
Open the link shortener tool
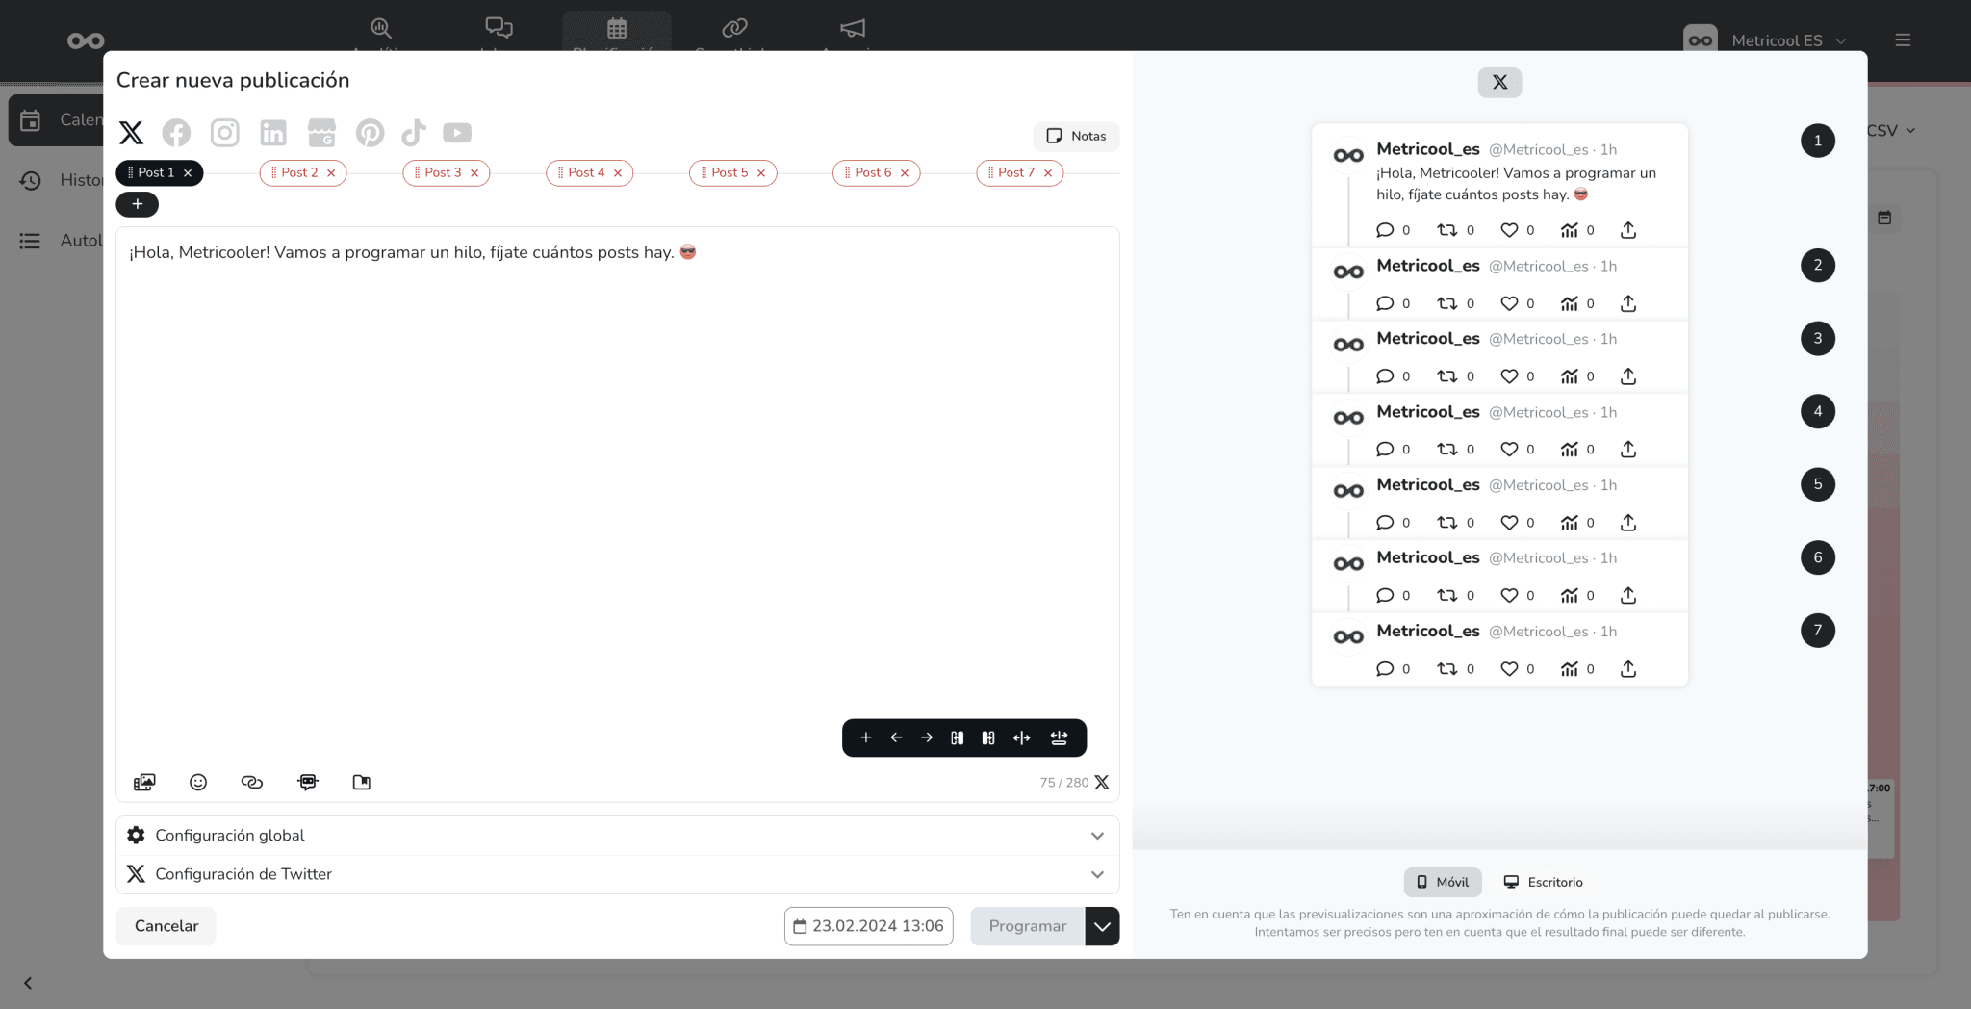click(x=252, y=782)
